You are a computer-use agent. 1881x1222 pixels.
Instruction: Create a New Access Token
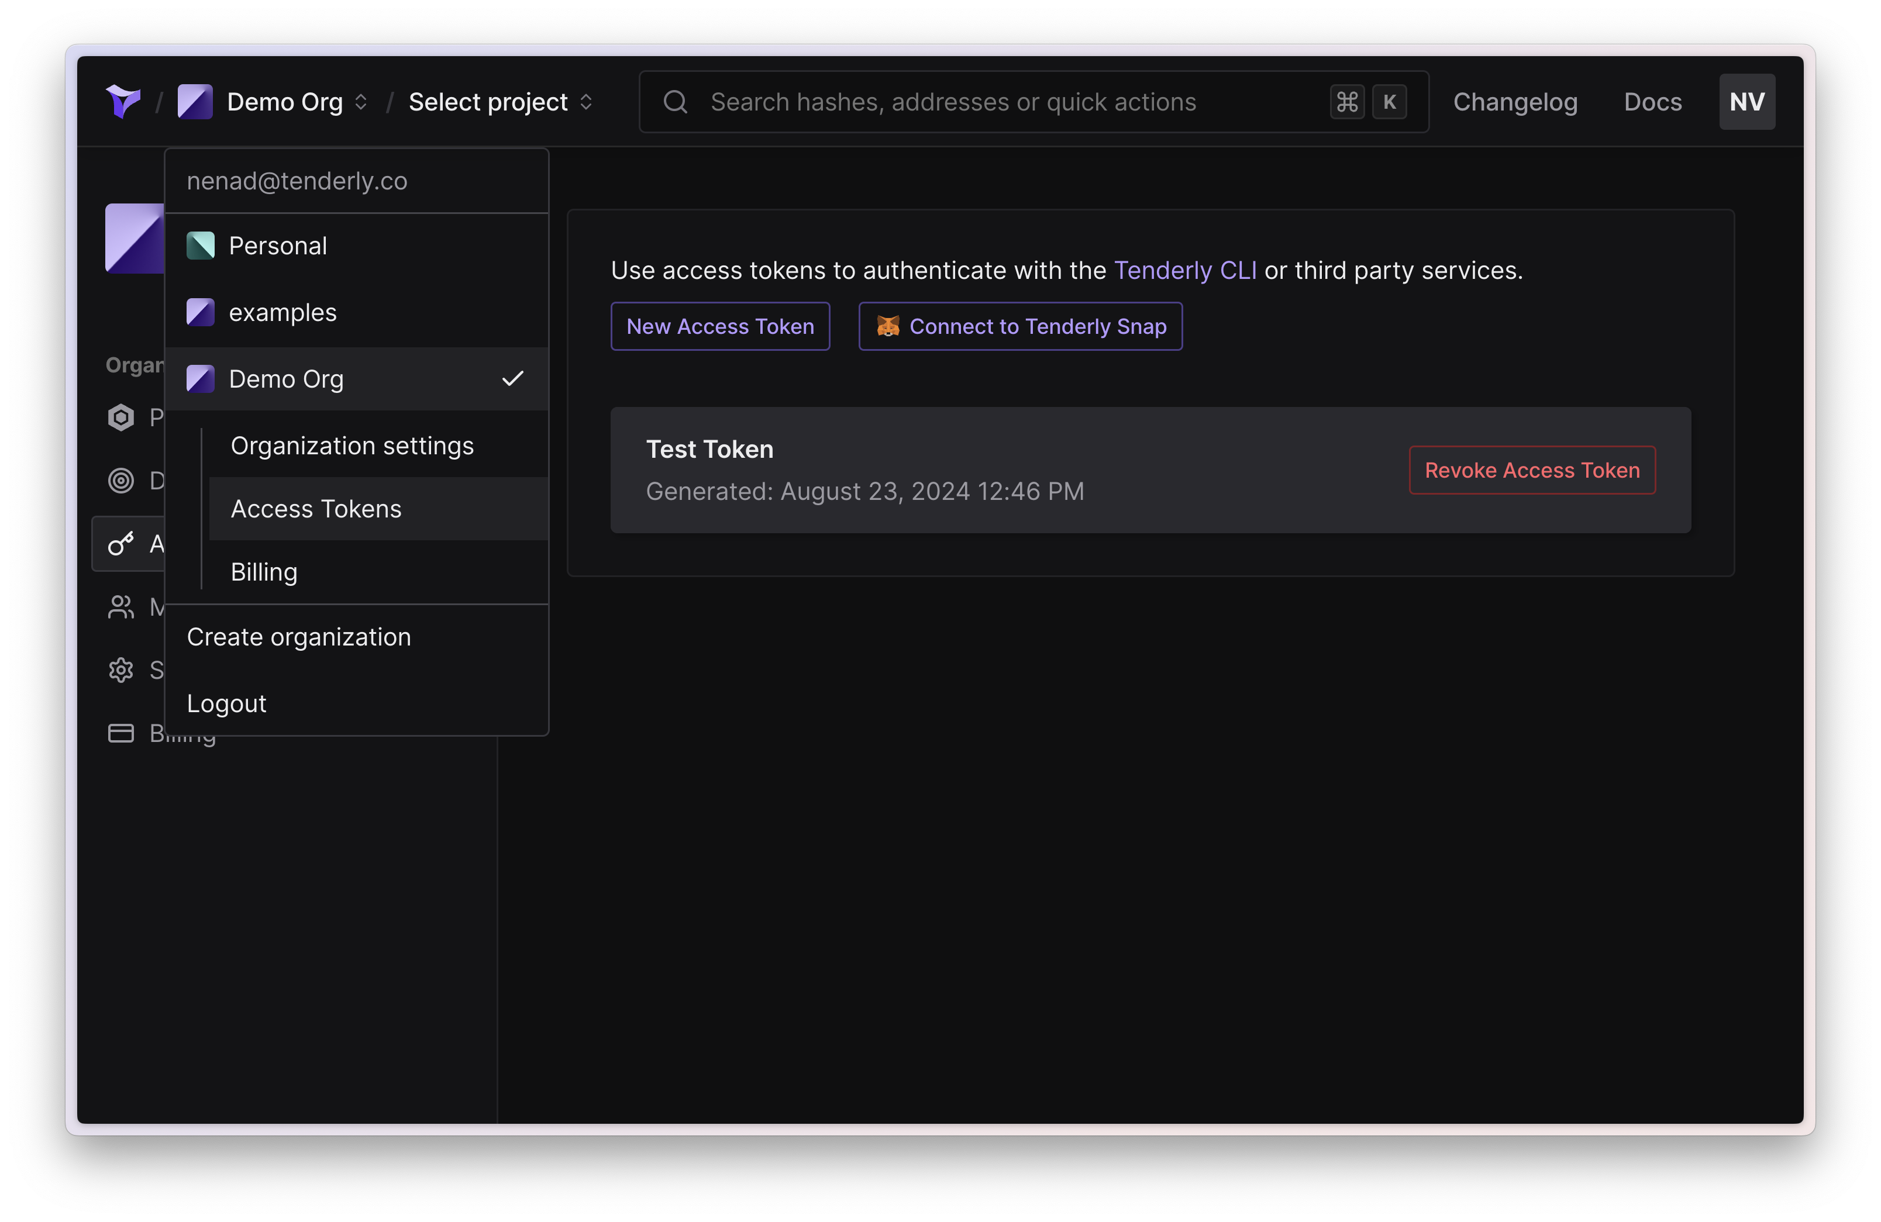pos(720,326)
